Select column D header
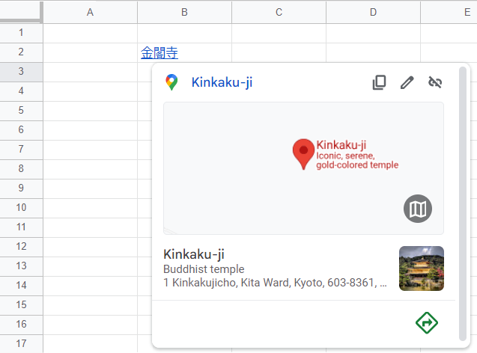 click(373, 12)
